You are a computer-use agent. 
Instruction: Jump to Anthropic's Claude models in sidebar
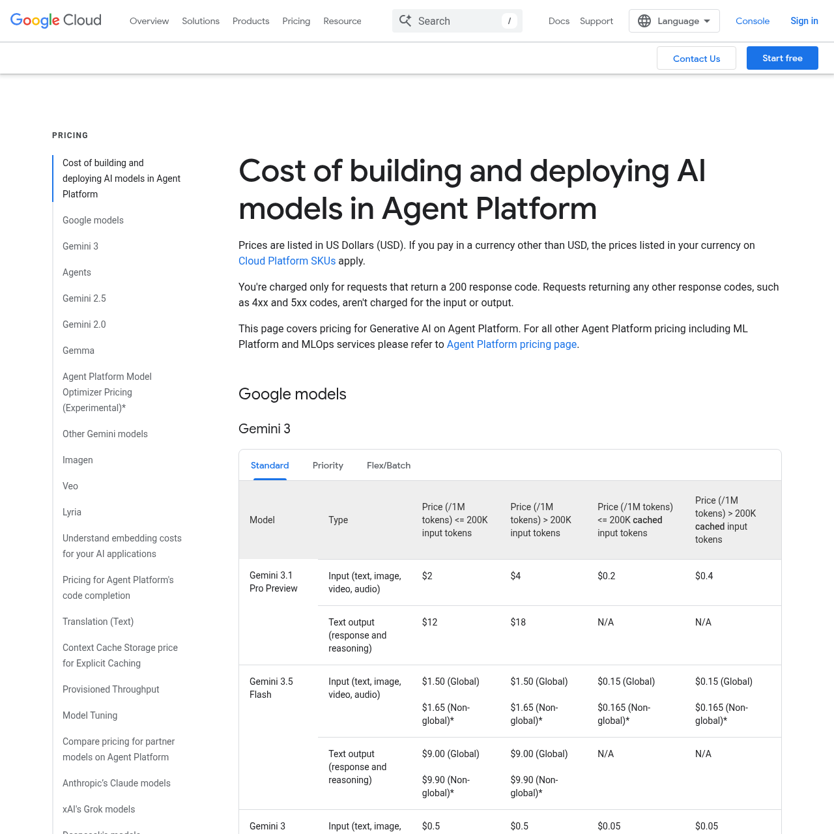(x=117, y=783)
